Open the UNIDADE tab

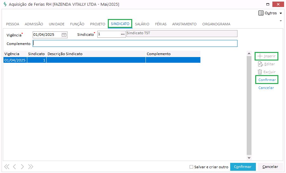pyautogui.click(x=56, y=24)
